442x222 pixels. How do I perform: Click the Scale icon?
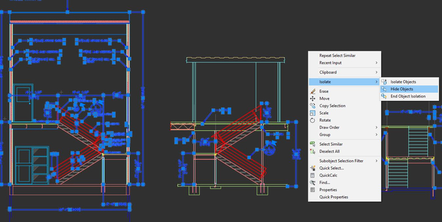(x=313, y=113)
